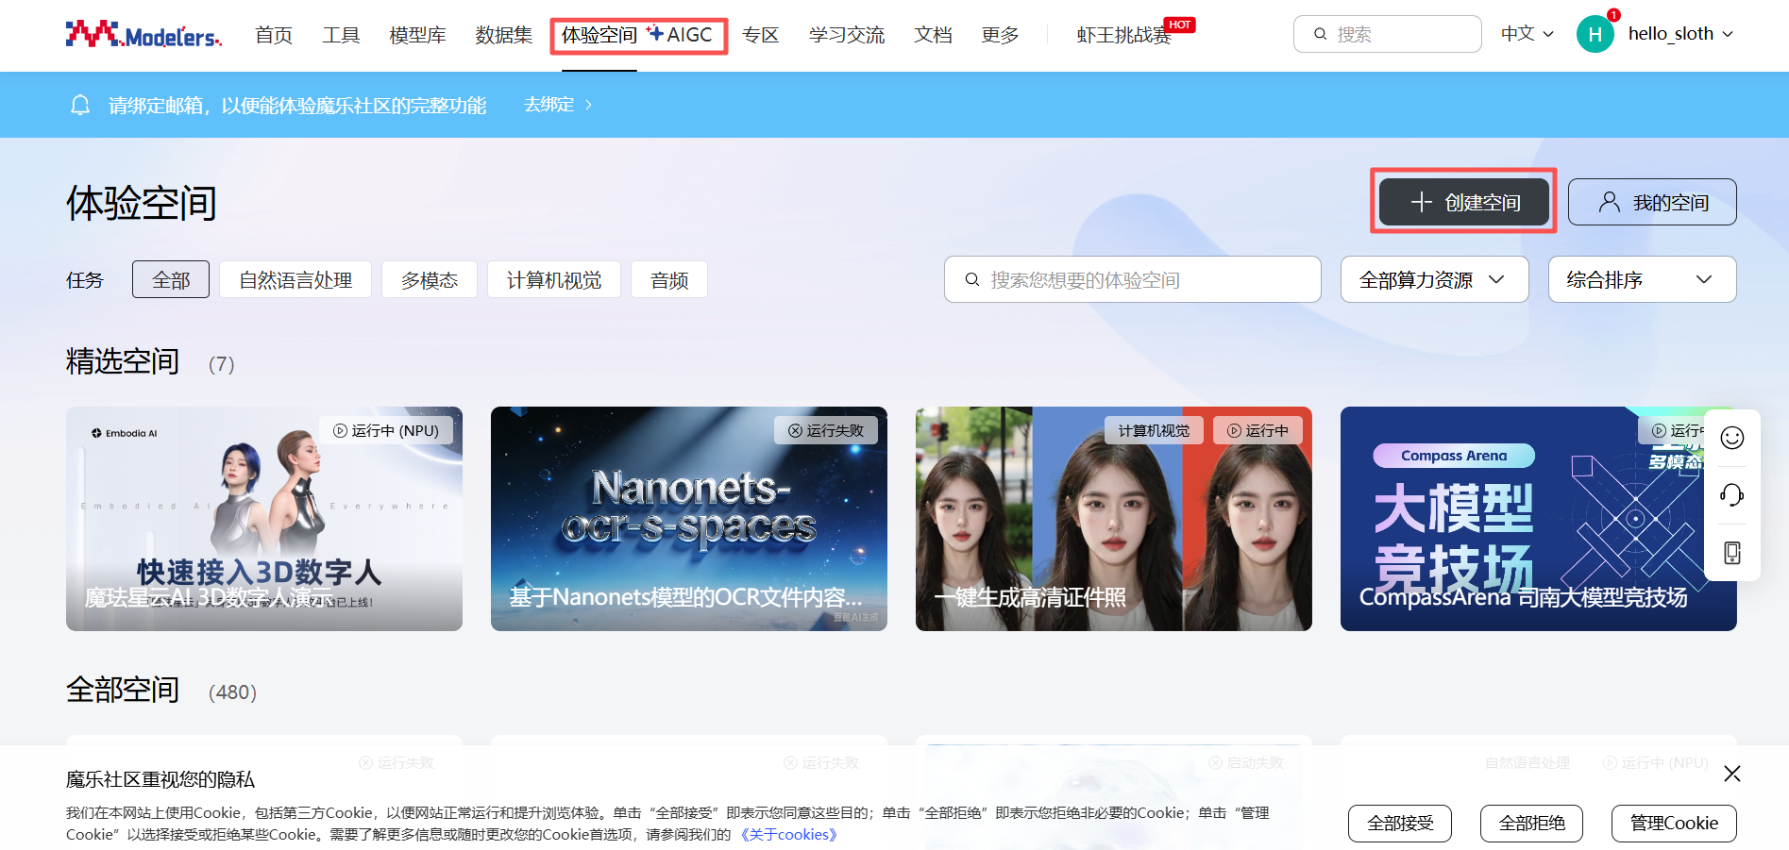Screen dimensions: 1789x850
Task: Open the 综合排序 sort dropdown
Action: pyautogui.click(x=1641, y=280)
